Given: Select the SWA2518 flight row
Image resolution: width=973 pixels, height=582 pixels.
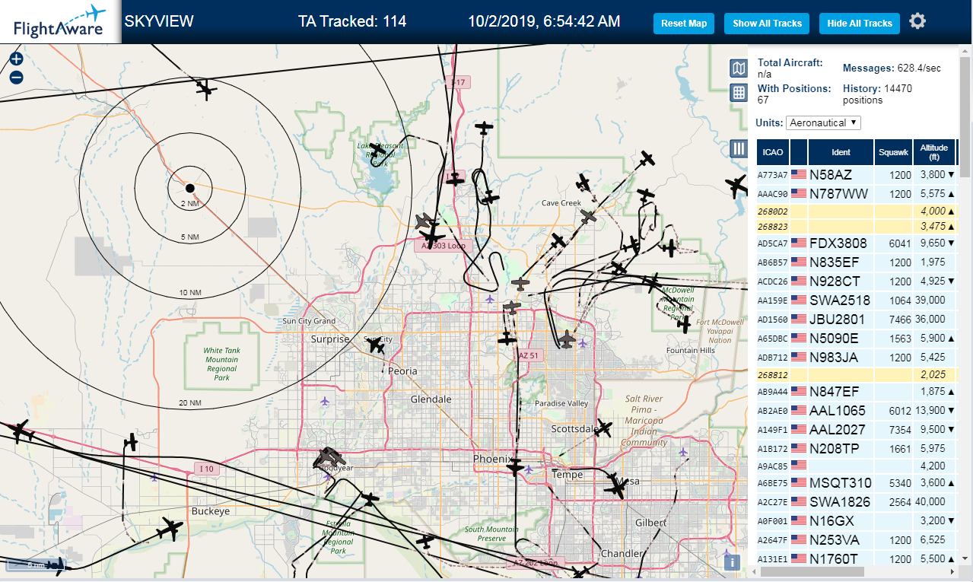Looking at the screenshot, I should tap(856, 301).
